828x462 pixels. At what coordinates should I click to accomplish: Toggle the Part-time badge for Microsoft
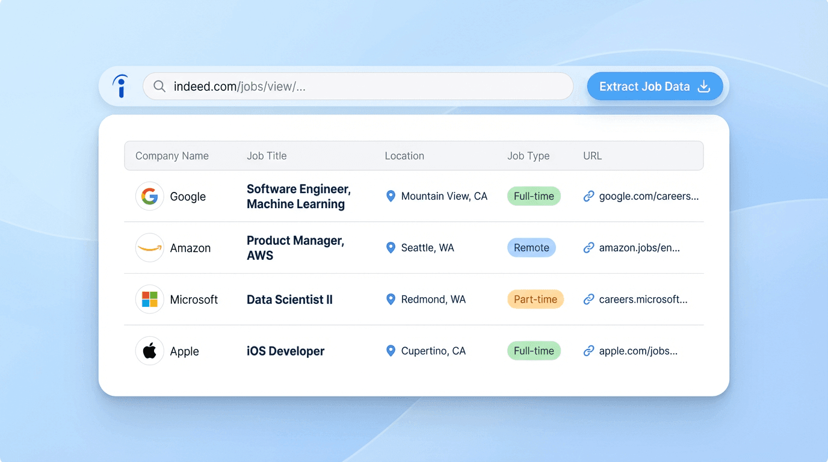point(535,299)
